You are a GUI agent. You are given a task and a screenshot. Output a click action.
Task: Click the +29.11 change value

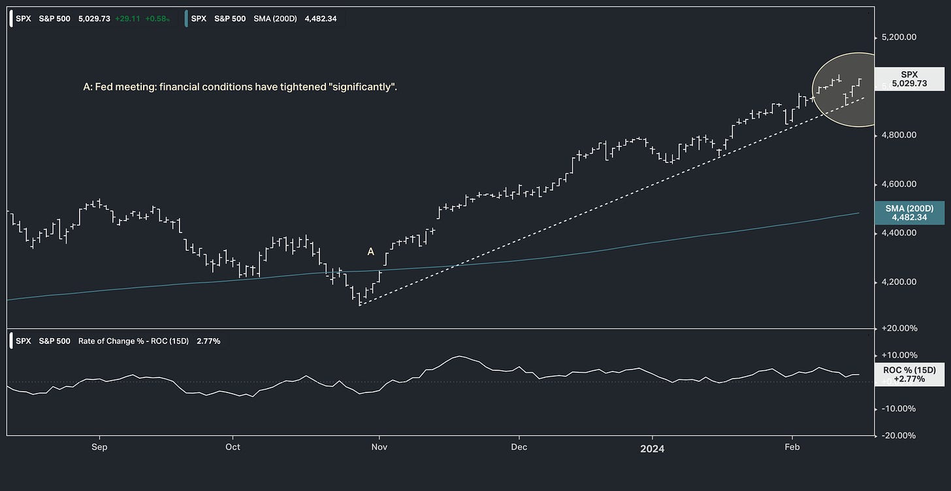click(127, 18)
